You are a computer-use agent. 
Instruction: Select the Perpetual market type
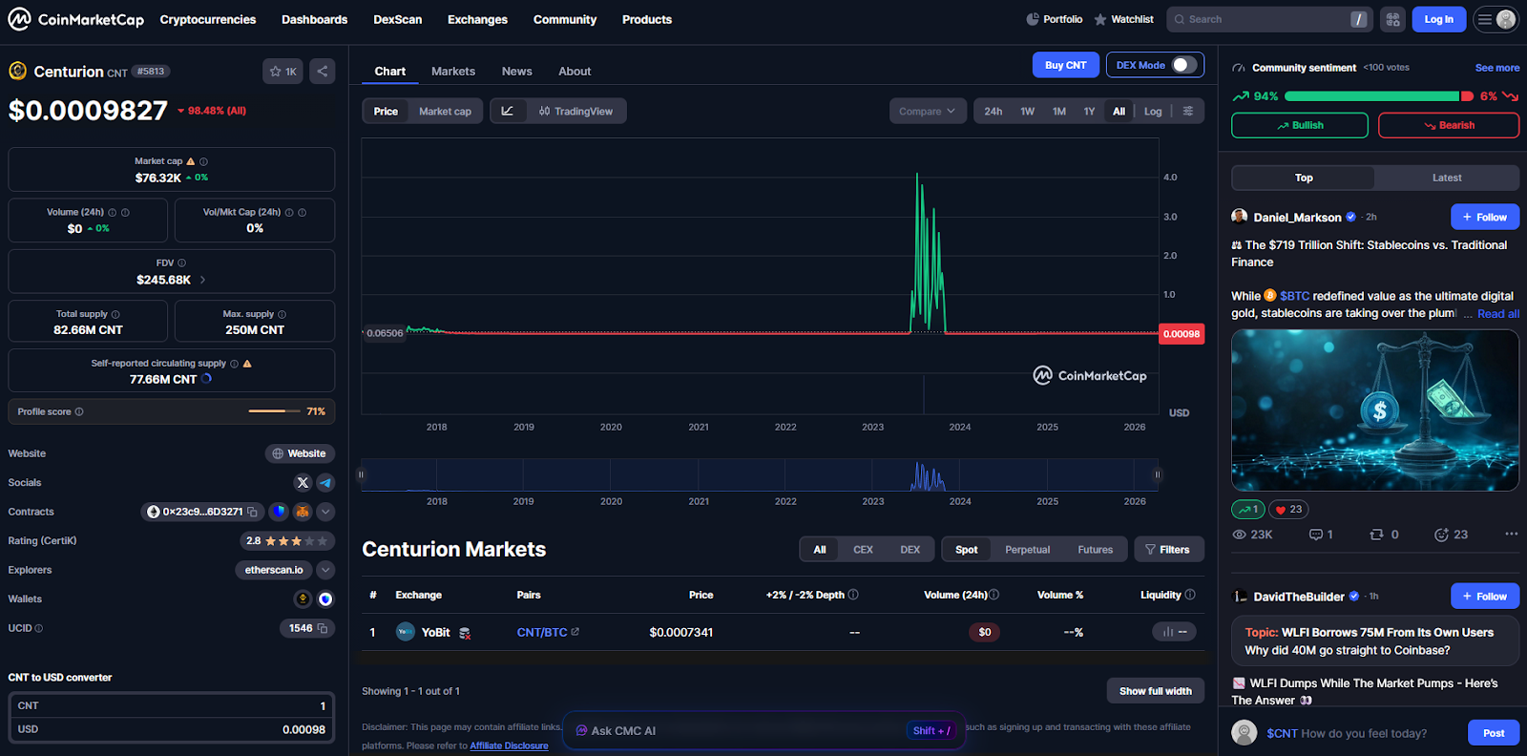point(1027,550)
